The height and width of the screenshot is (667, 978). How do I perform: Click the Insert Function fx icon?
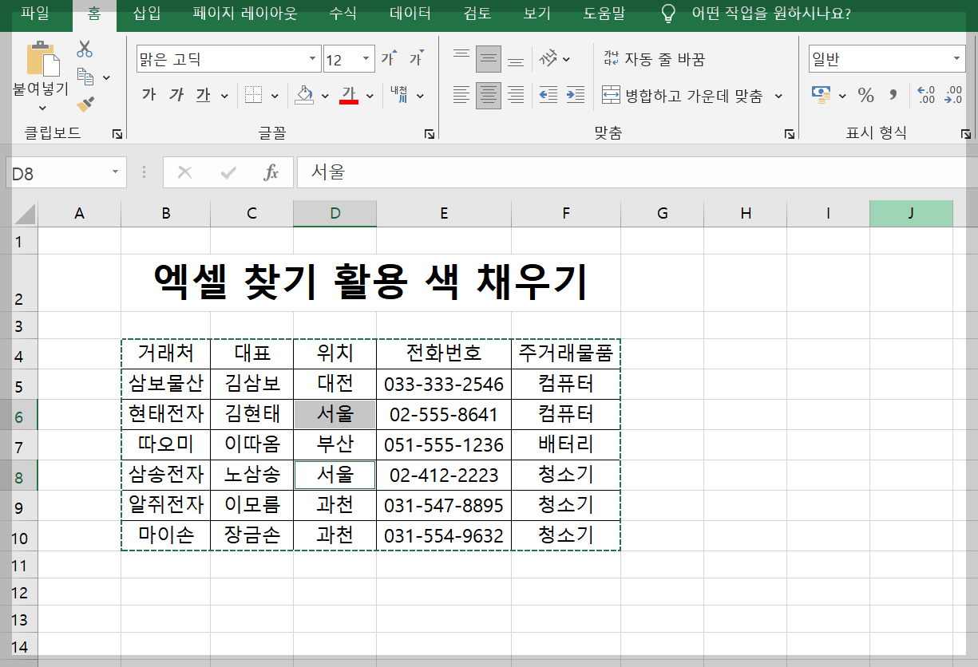[x=271, y=172]
